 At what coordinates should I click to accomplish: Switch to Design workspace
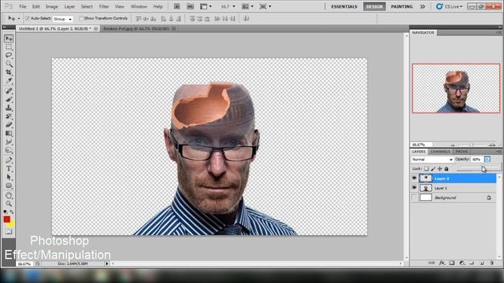click(375, 6)
